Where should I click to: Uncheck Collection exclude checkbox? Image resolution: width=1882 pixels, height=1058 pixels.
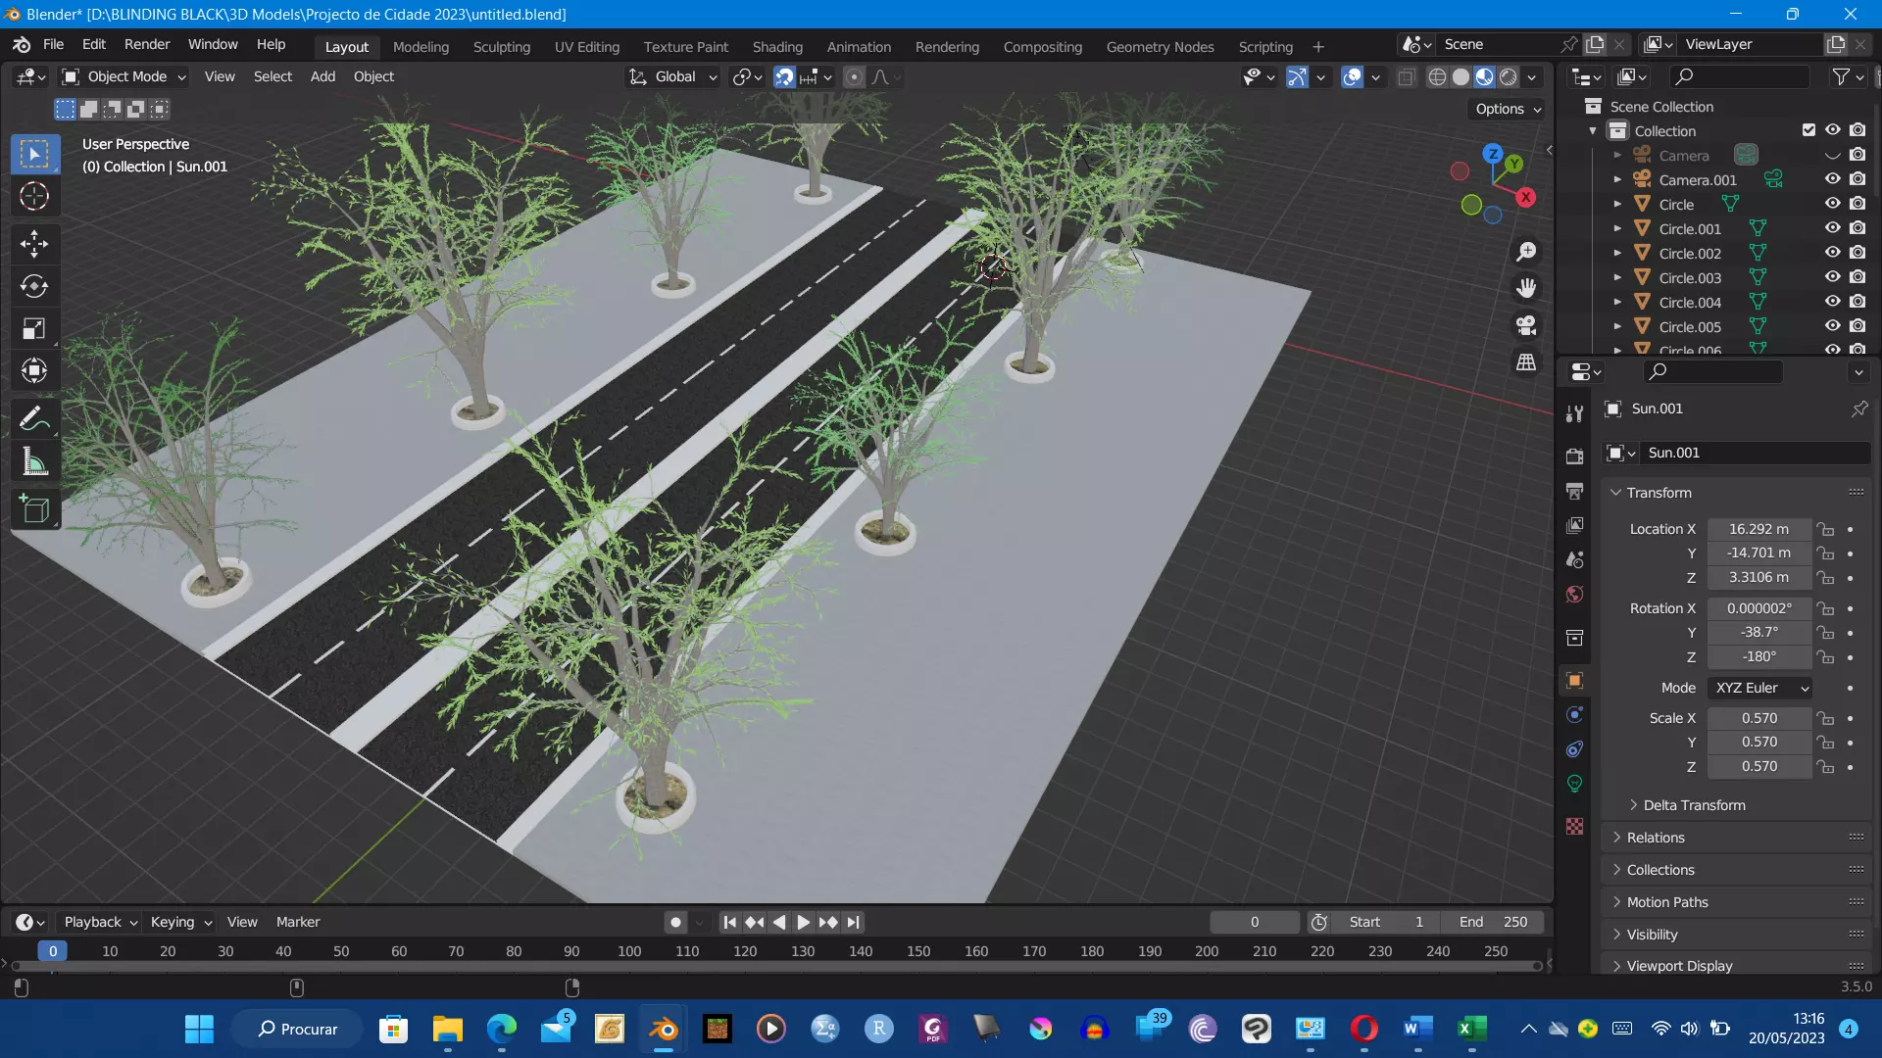1808,130
